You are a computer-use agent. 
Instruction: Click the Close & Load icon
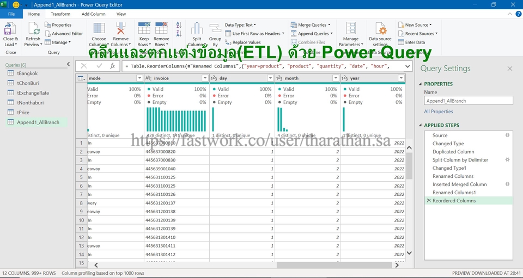[10, 29]
